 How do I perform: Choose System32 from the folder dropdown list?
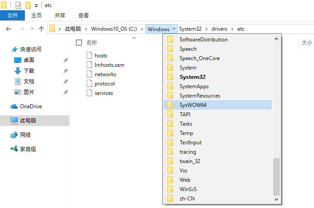click(192, 77)
